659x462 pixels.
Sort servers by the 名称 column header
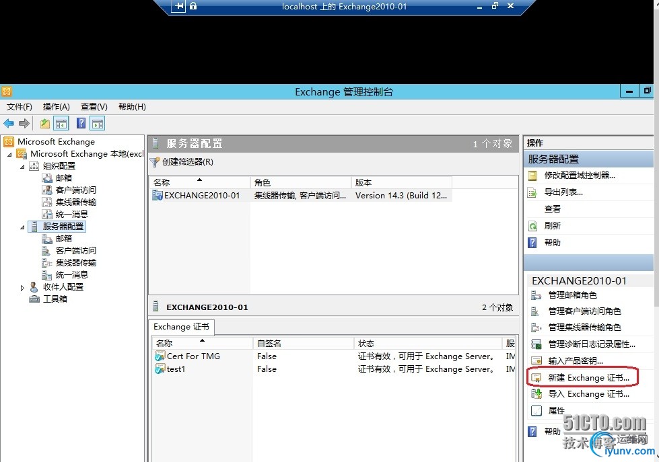pos(200,182)
